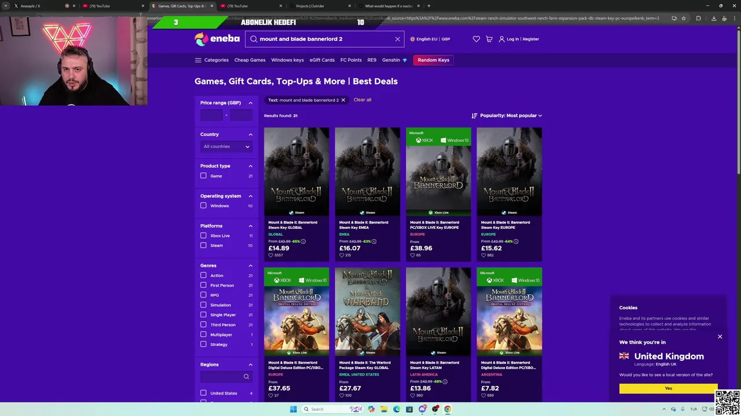Tick the First Person genre checkbox
Screen dimensions: 741x416
coord(203,285)
